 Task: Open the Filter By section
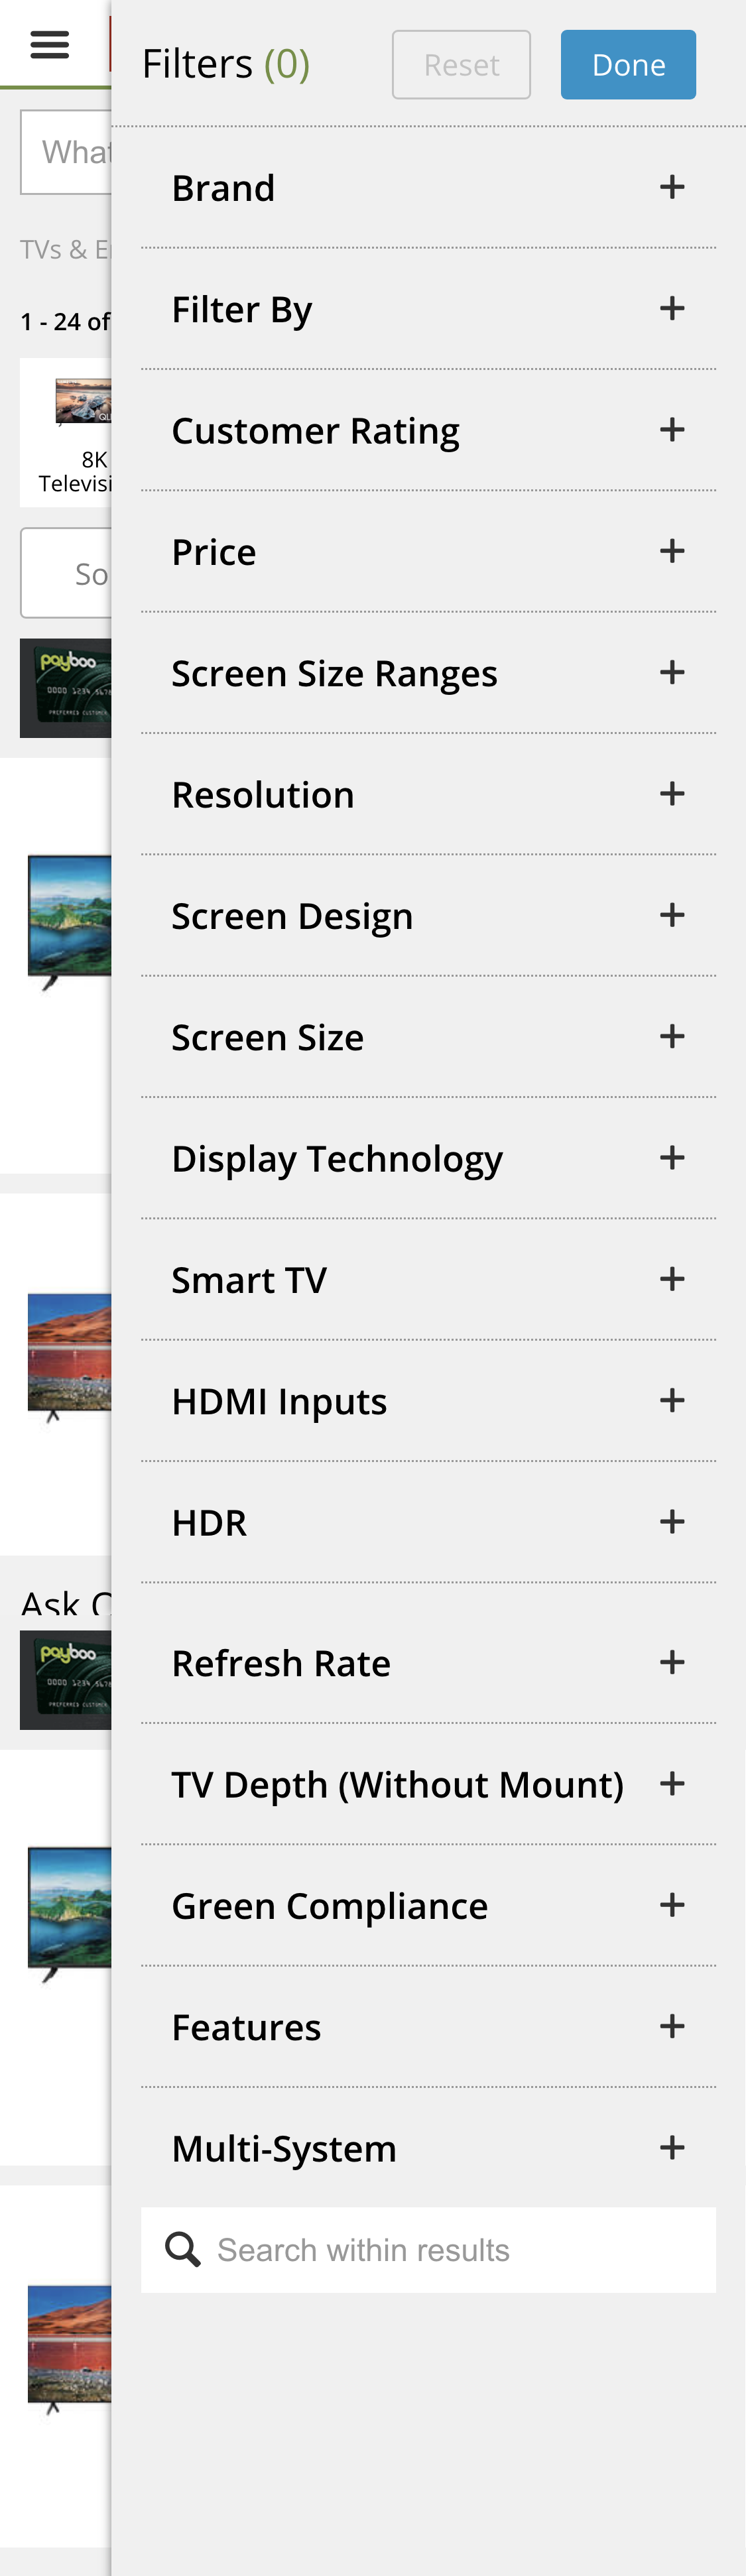[673, 307]
